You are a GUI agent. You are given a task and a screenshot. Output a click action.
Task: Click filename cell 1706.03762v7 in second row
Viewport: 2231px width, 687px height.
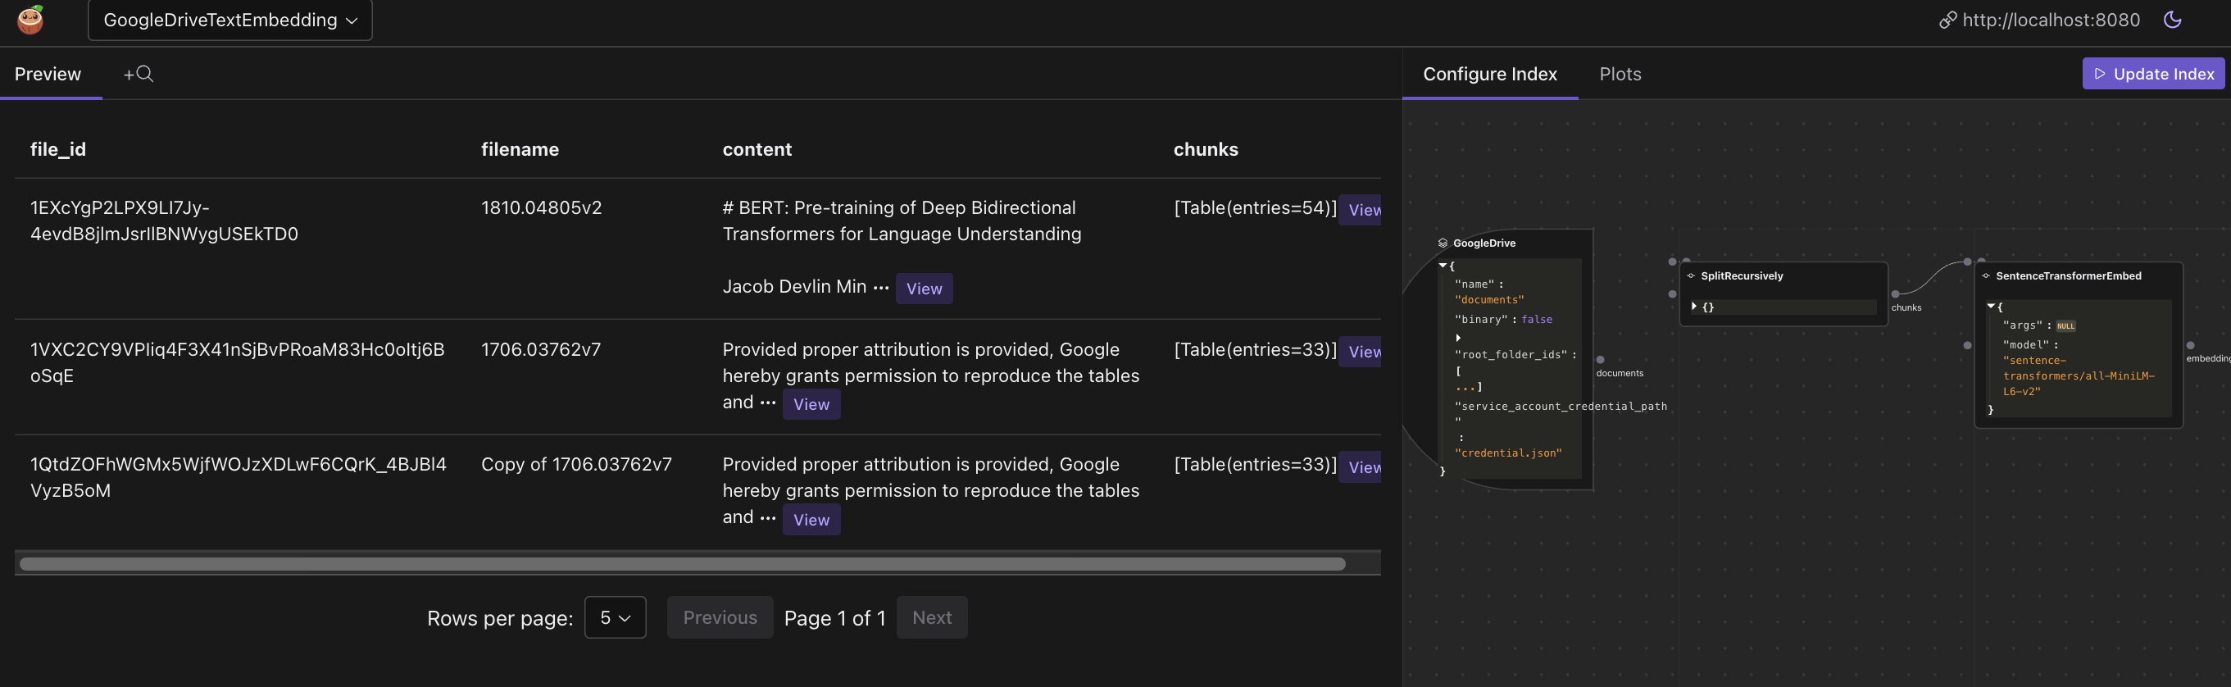540,350
